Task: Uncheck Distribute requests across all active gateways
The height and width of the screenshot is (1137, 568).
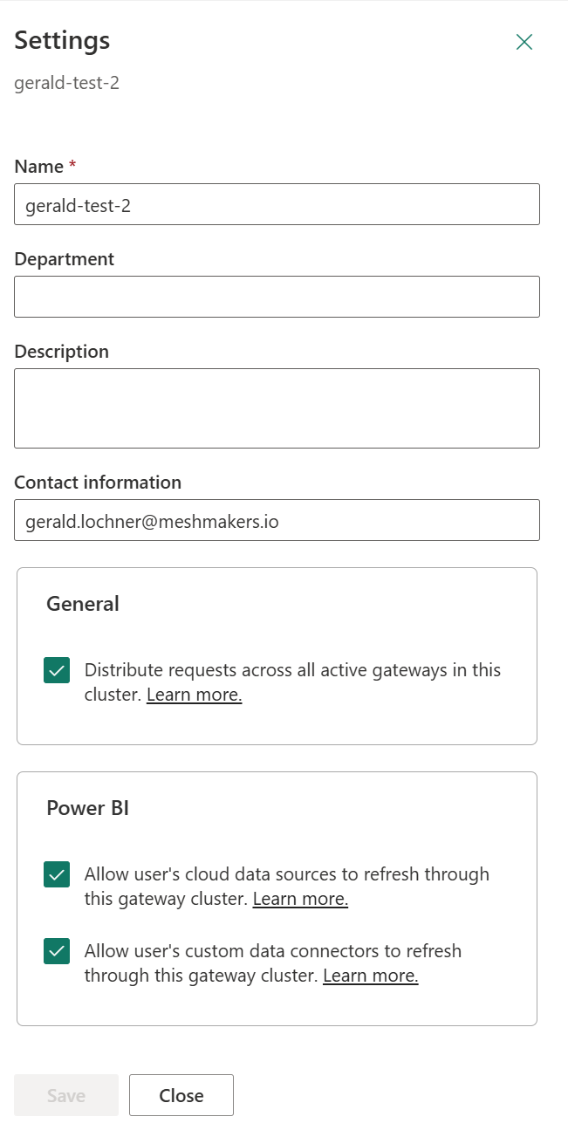Action: point(57,671)
